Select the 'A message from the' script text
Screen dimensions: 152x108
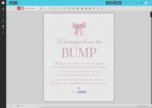click(78, 42)
